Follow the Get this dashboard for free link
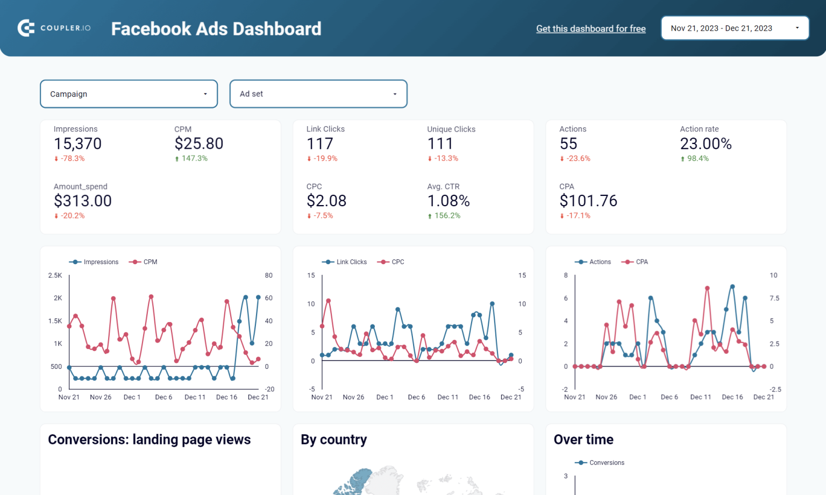The width and height of the screenshot is (826, 495). pyautogui.click(x=590, y=28)
